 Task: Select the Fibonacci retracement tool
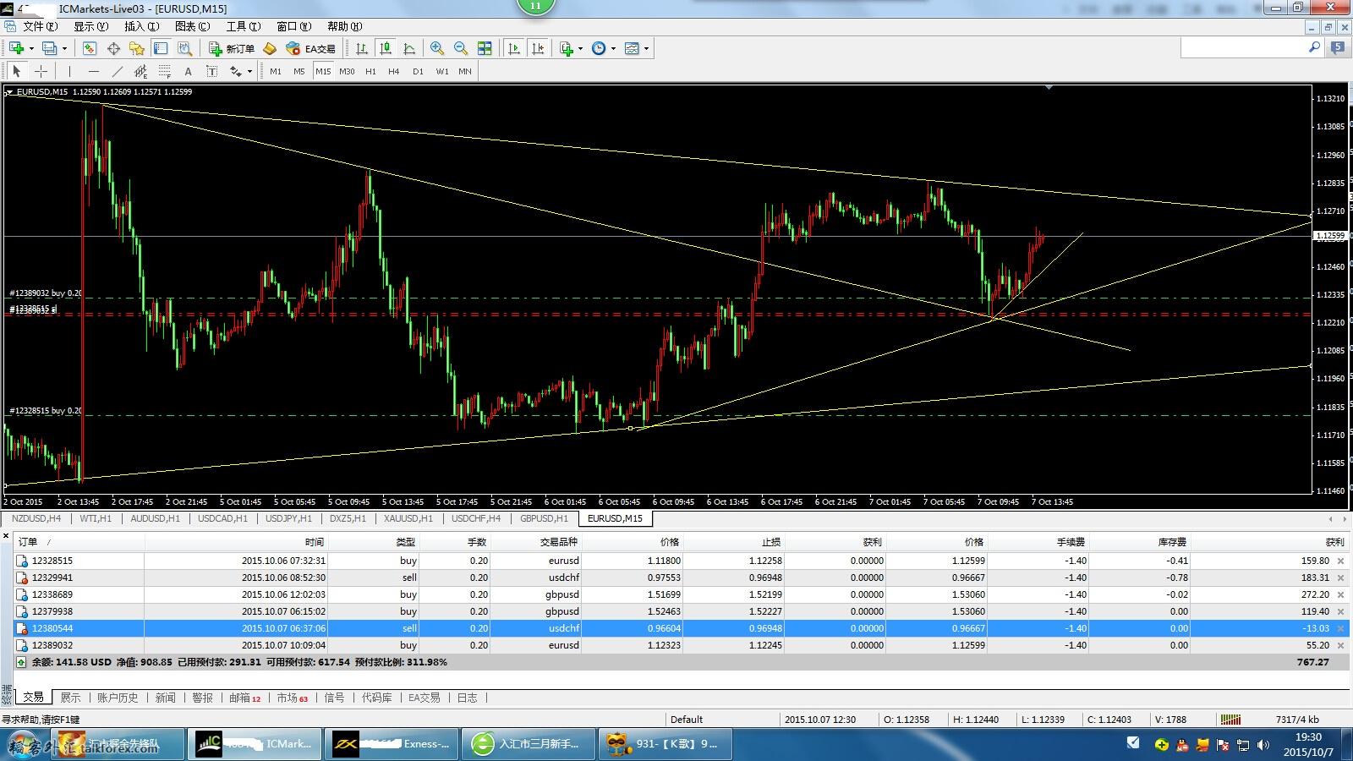coord(164,72)
